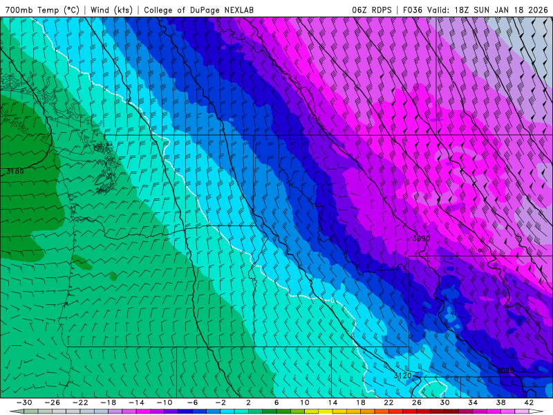
Task: Click the '42' colorbar scale value
Action: (x=529, y=403)
